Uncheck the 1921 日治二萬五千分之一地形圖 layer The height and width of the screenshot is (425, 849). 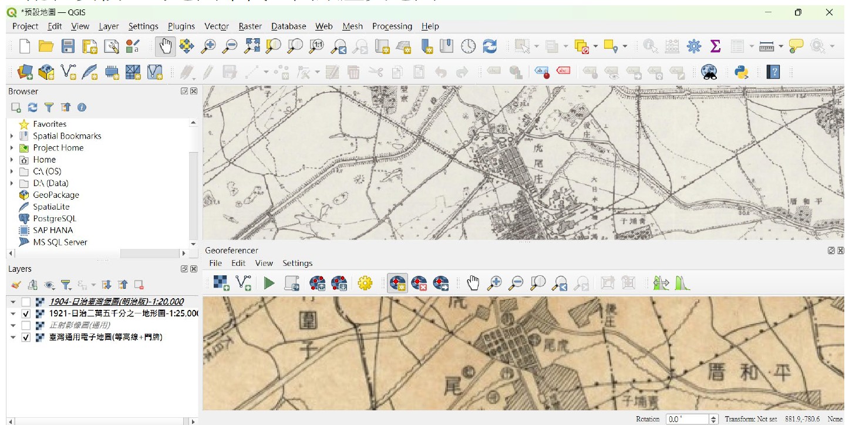[25, 313]
